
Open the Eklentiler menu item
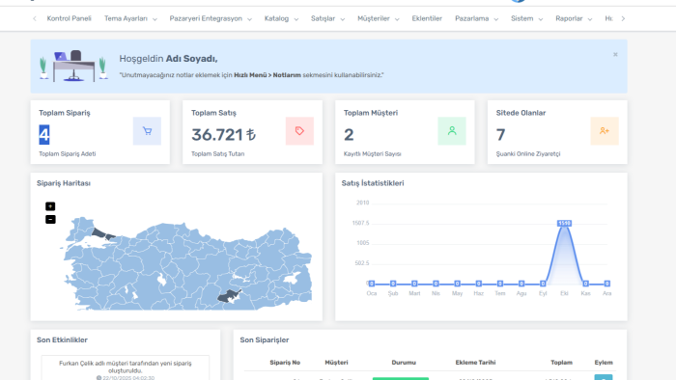pos(427,18)
